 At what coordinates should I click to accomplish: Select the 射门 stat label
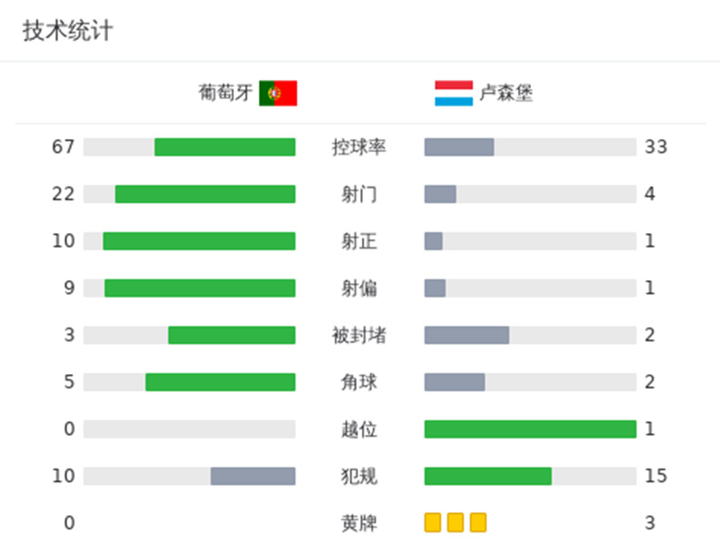pyautogui.click(x=359, y=194)
